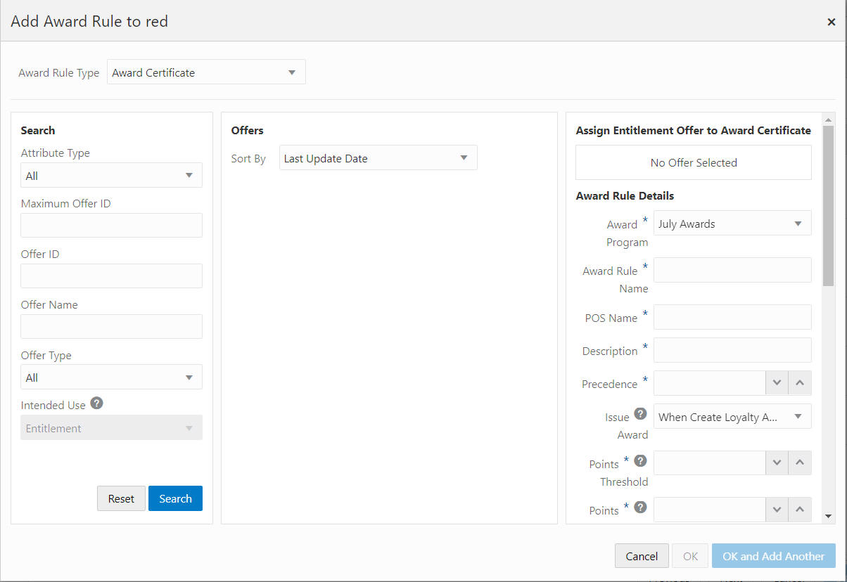Click the blue Search button

[175, 498]
